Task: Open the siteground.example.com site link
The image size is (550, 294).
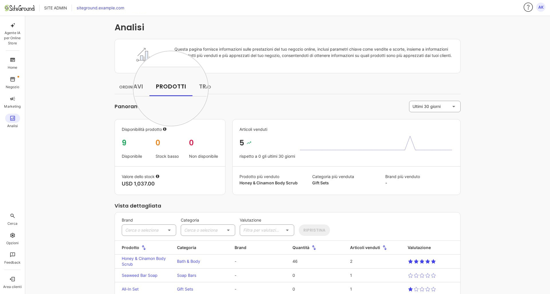Action: [100, 8]
